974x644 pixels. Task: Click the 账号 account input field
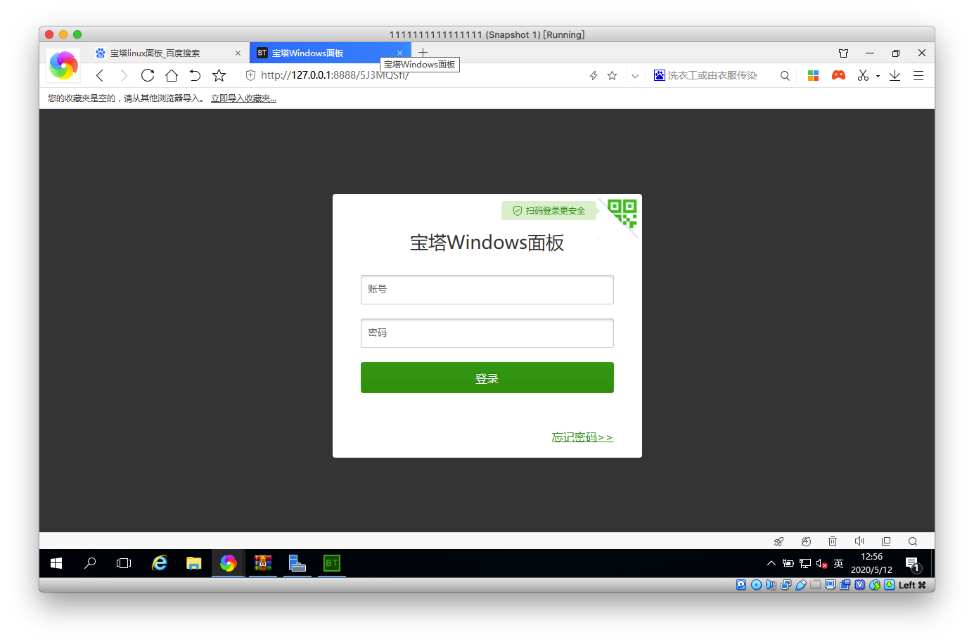click(487, 290)
